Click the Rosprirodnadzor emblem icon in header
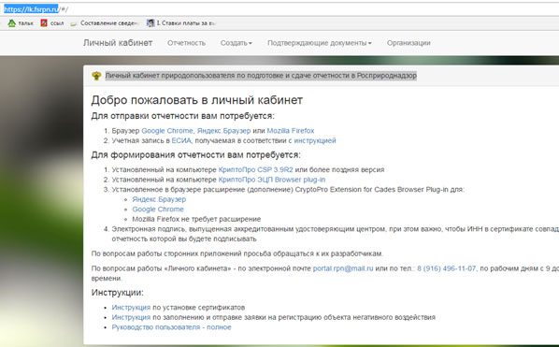559x347 pixels. coord(96,76)
